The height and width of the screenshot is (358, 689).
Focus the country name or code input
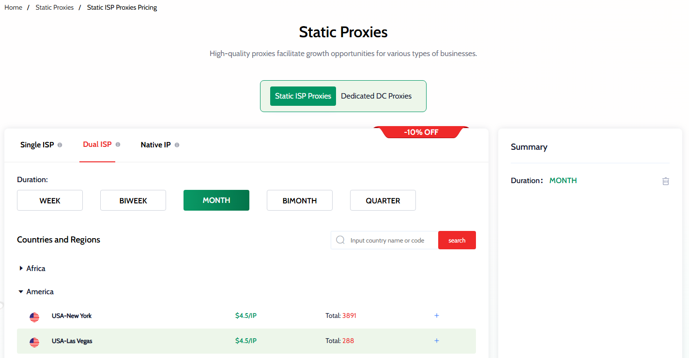point(392,241)
